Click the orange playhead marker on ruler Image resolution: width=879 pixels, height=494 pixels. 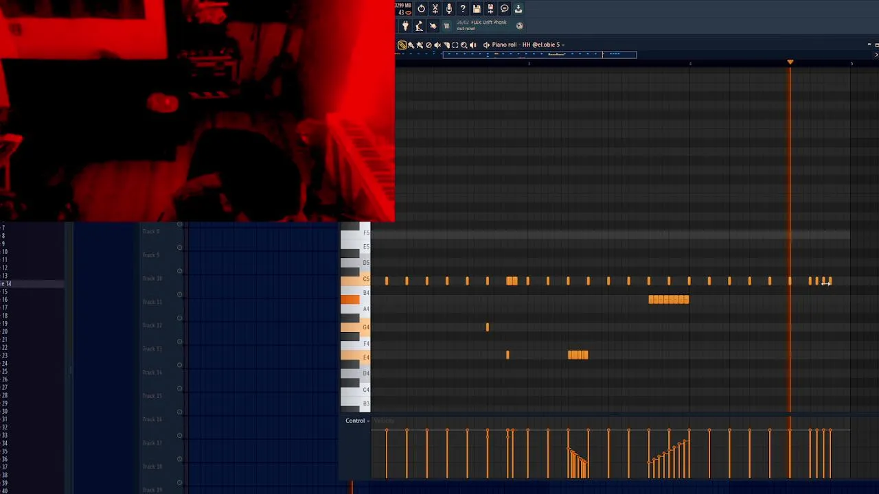click(x=790, y=62)
